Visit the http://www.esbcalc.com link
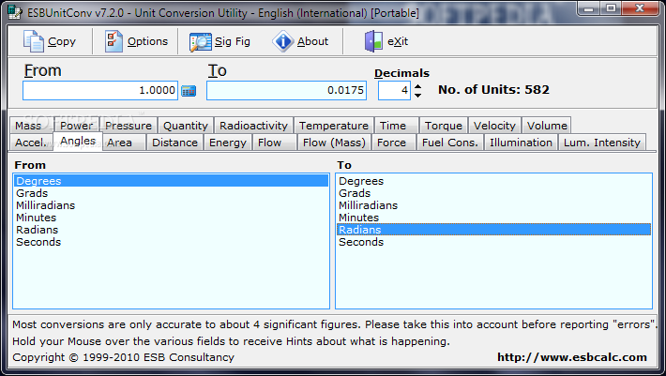666x376 pixels. [x=571, y=357]
